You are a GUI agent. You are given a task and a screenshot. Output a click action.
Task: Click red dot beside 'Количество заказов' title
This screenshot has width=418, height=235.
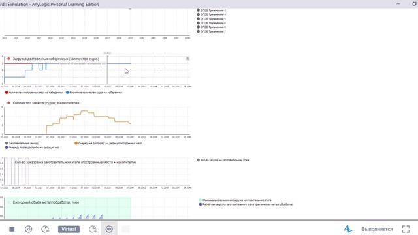(8, 103)
